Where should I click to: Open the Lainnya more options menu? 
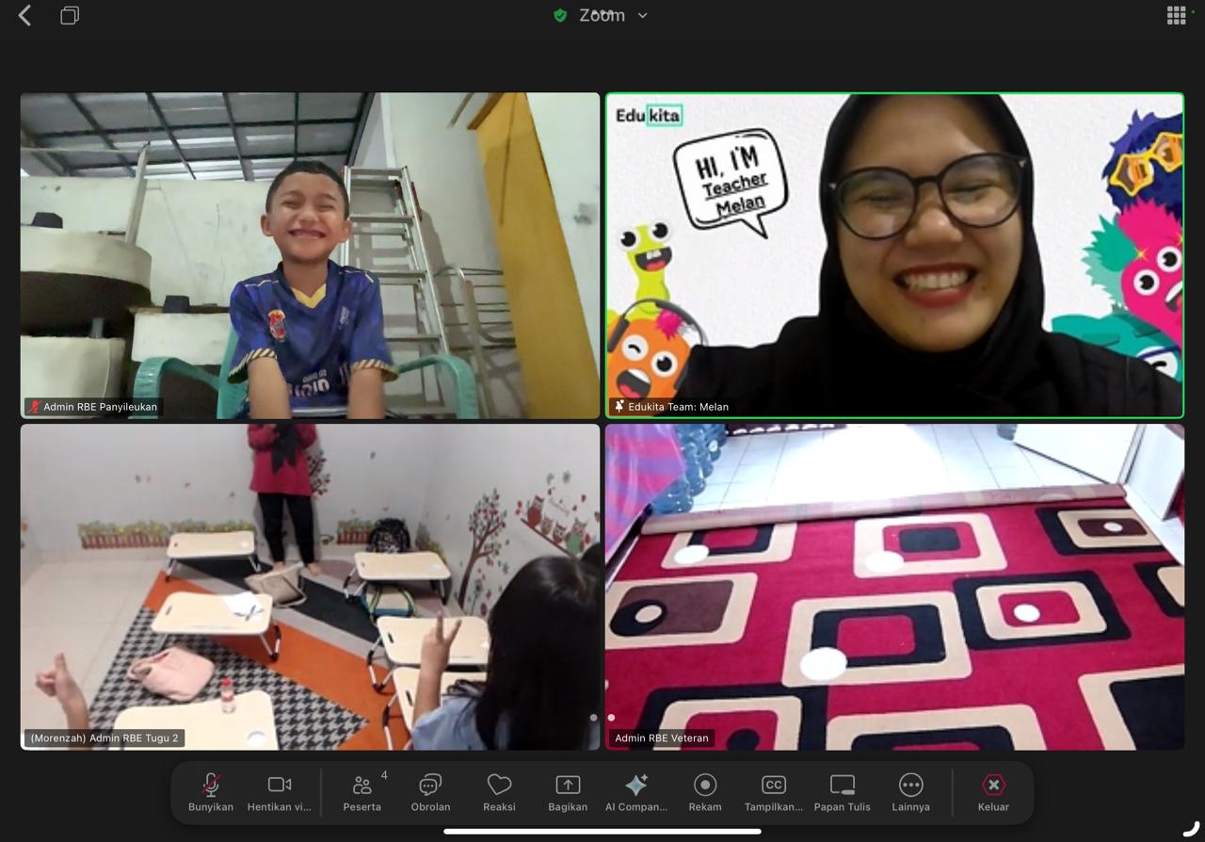pyautogui.click(x=910, y=792)
